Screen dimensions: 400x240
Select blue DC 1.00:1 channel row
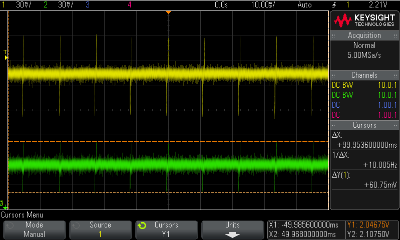pyautogui.click(x=364, y=105)
